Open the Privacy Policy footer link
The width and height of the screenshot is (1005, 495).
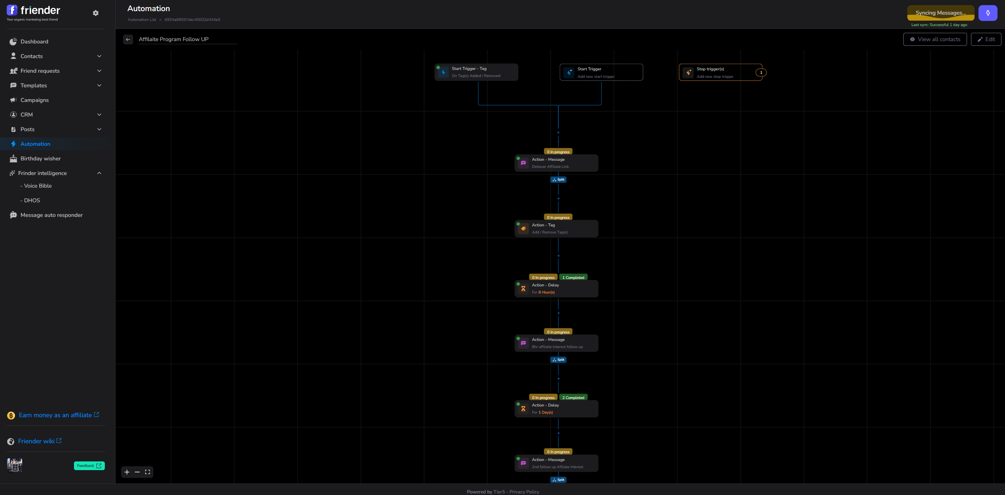pyautogui.click(x=524, y=492)
